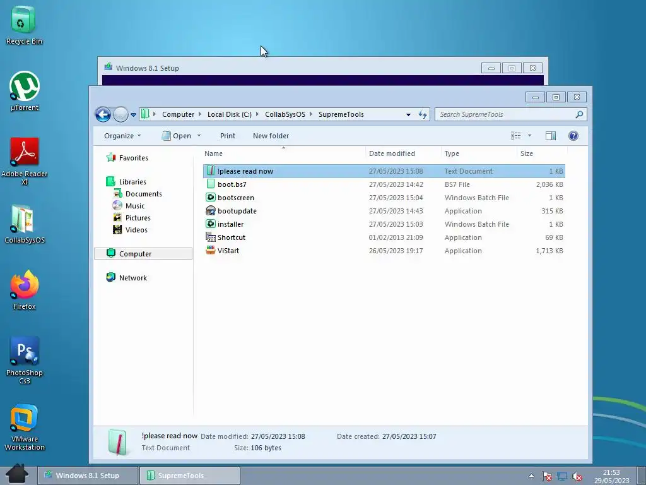The height and width of the screenshot is (485, 646).
Task: Click the Forward arrow in Explorer
Action: click(120, 114)
